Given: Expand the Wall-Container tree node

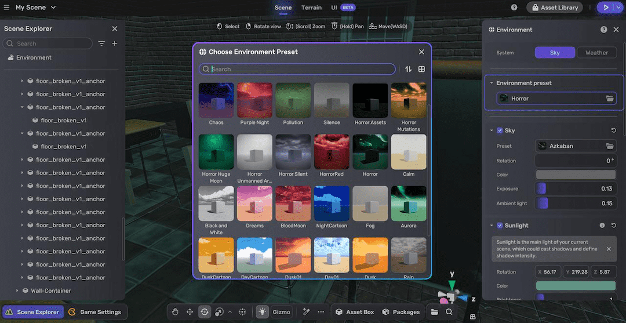Looking at the screenshot, I should [x=17, y=291].
